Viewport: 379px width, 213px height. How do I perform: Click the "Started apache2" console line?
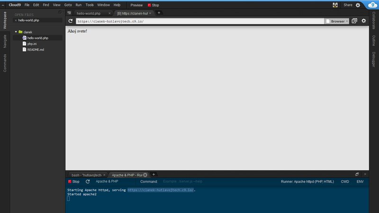pyautogui.click(x=82, y=194)
